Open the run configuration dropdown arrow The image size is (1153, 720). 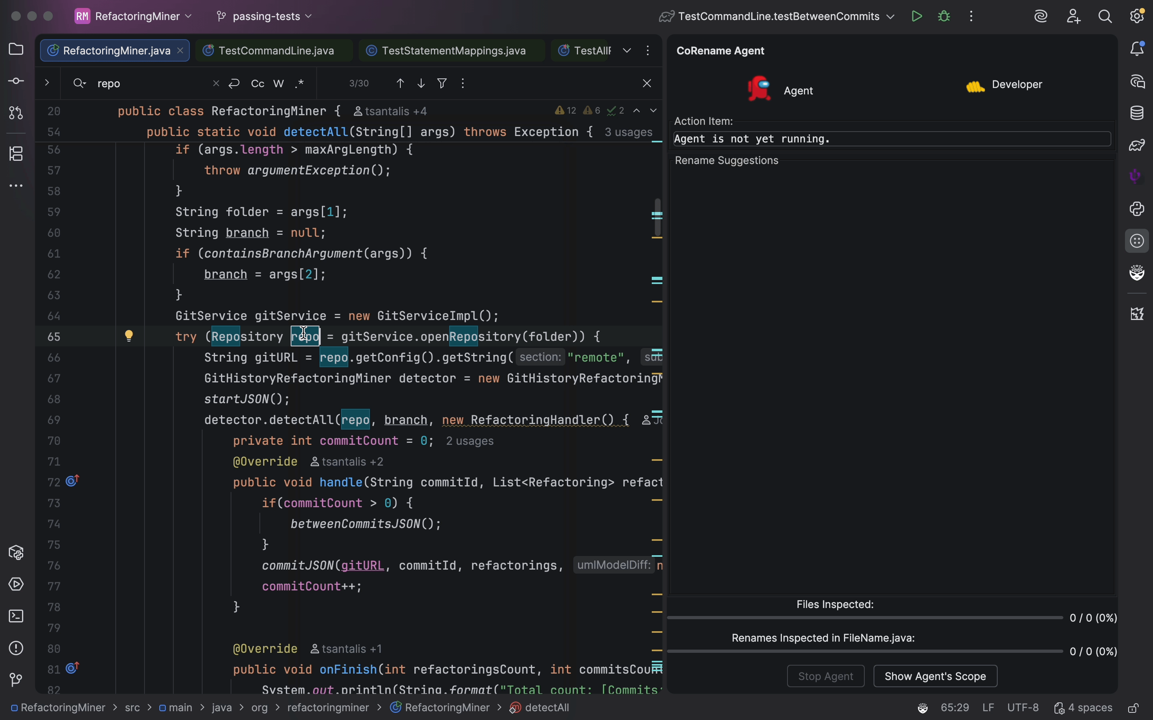[x=890, y=16]
